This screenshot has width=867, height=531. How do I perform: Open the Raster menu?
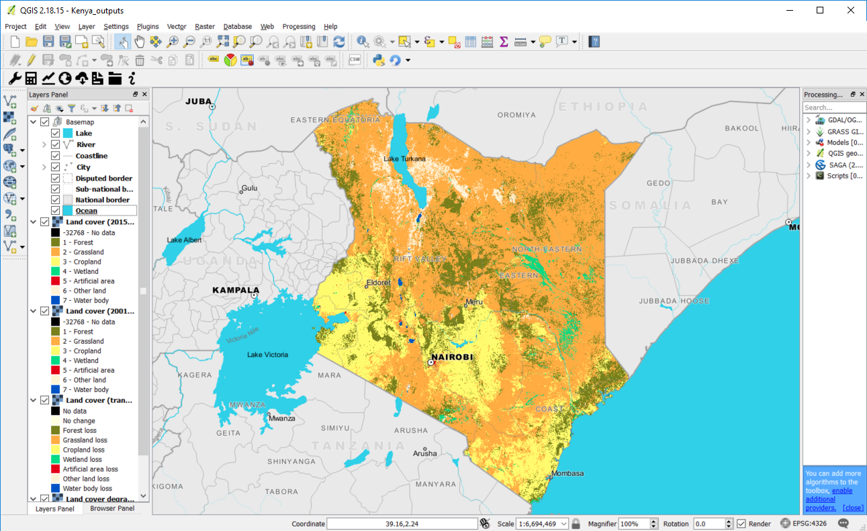(204, 26)
